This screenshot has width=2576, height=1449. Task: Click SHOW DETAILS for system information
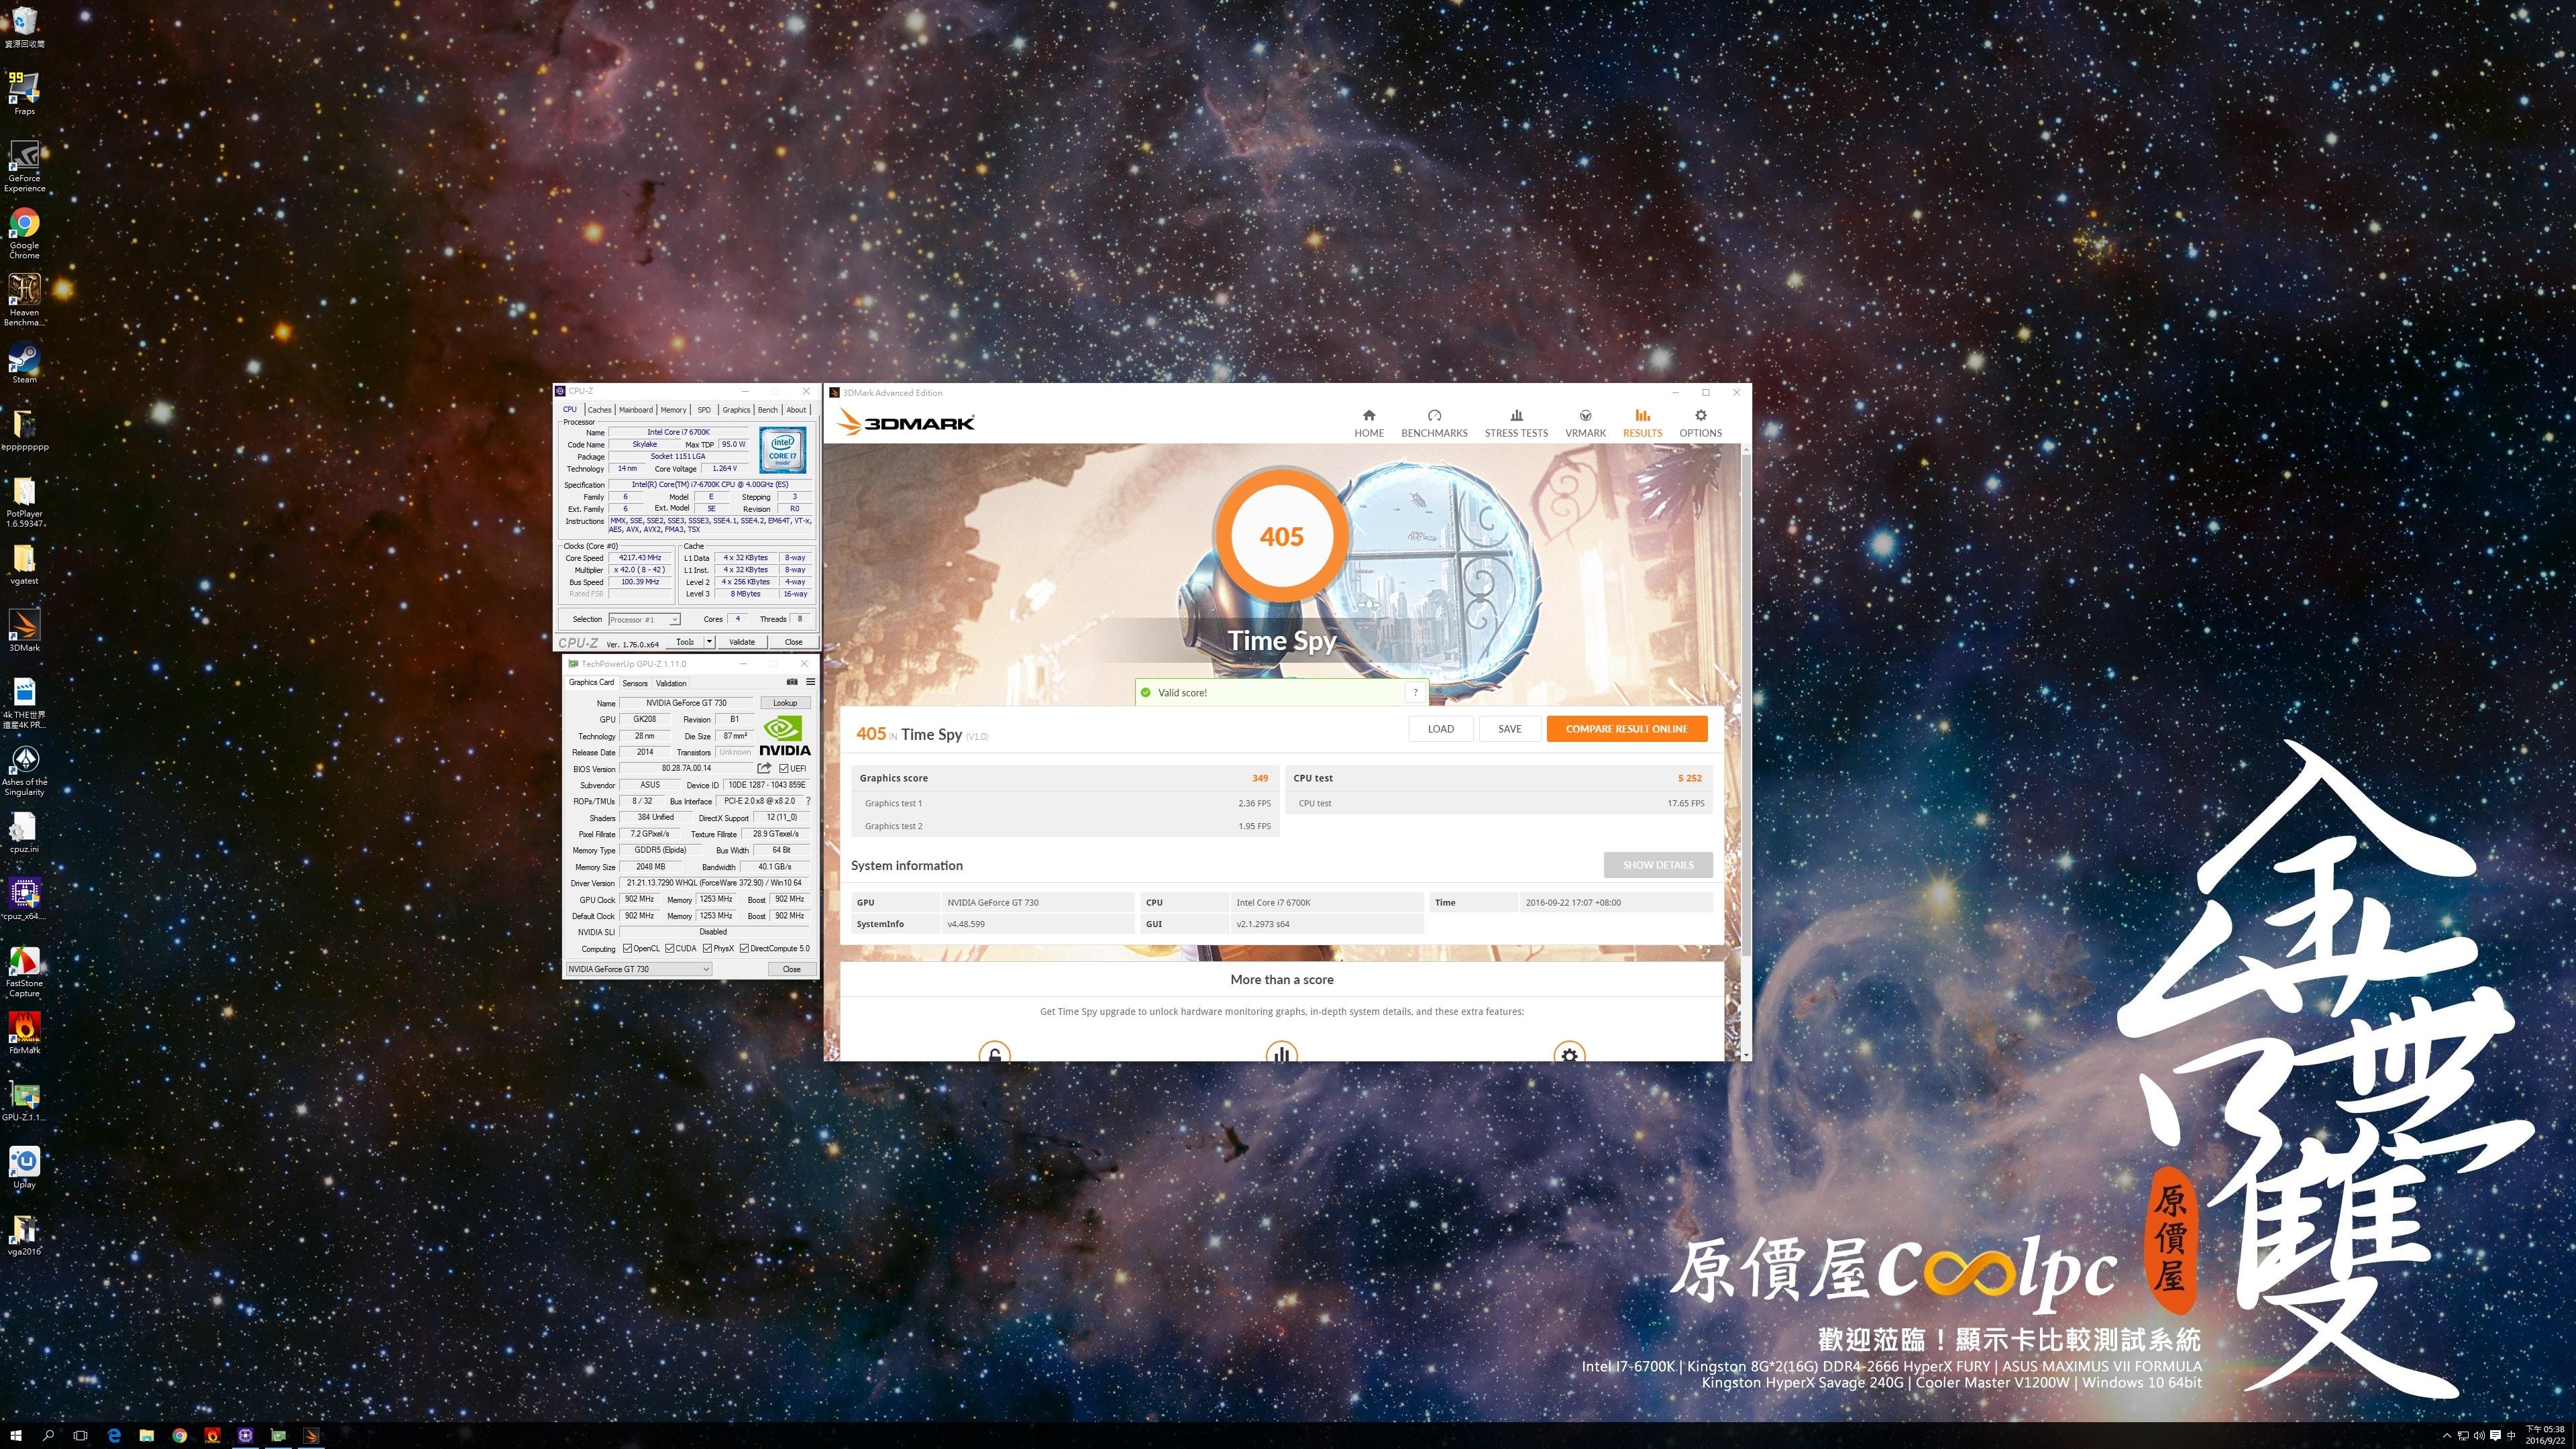[1658, 865]
